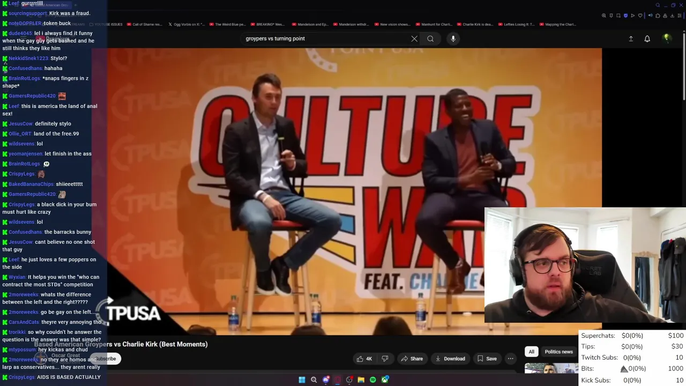The image size is (686, 386).
Task: Open the Mandelson withdr... bookmark
Action: [352, 24]
